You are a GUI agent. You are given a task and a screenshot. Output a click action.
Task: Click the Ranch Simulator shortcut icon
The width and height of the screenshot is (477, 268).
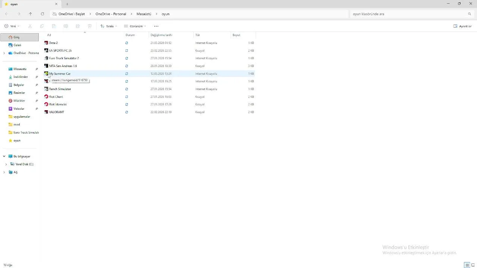click(46, 89)
